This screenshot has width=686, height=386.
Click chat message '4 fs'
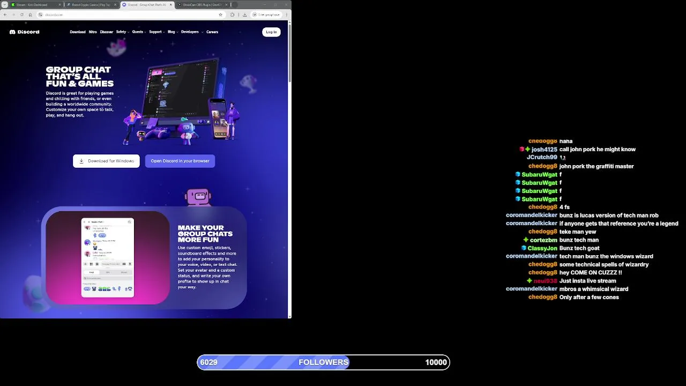pyautogui.click(x=564, y=207)
